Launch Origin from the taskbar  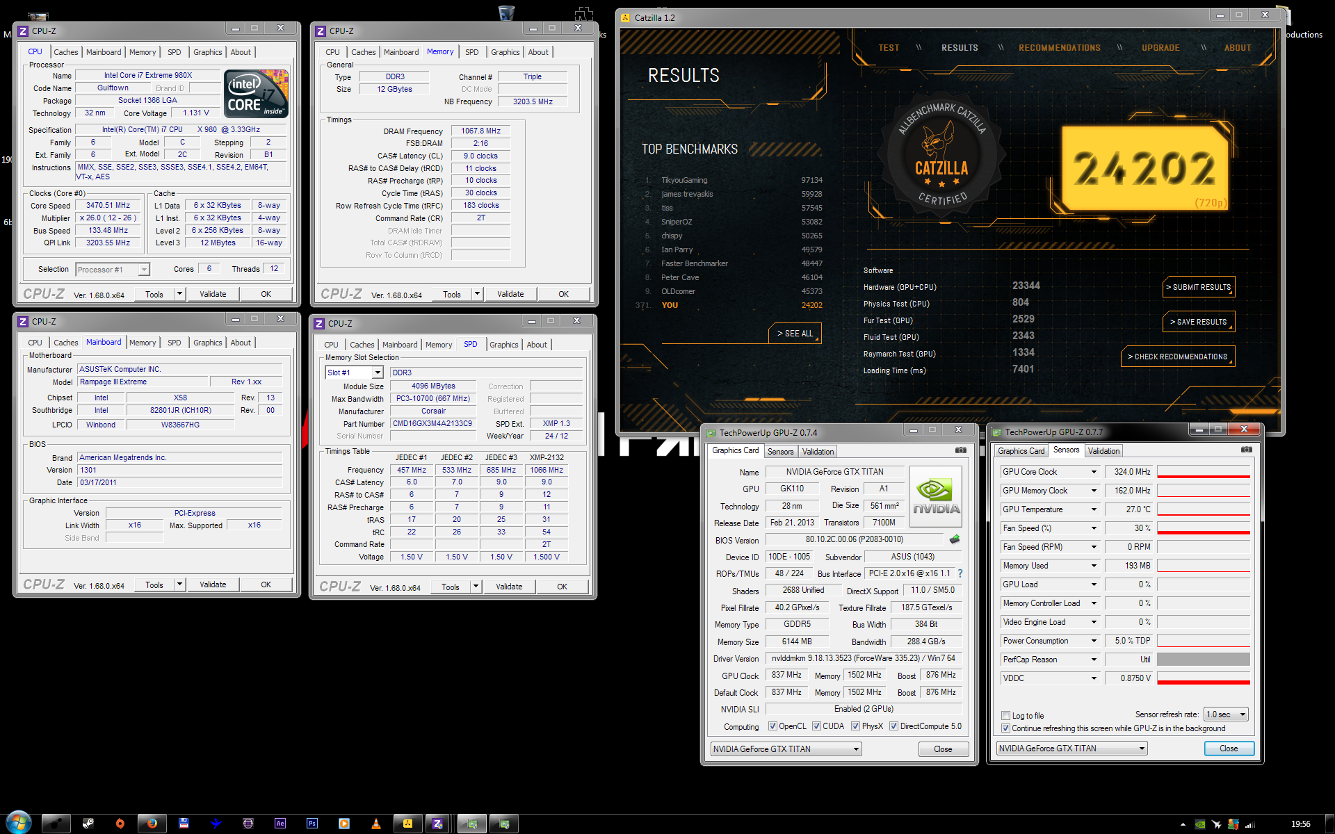(120, 824)
